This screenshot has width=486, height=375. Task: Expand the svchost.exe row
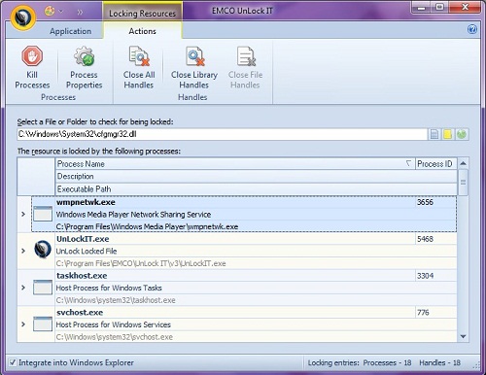click(23, 324)
